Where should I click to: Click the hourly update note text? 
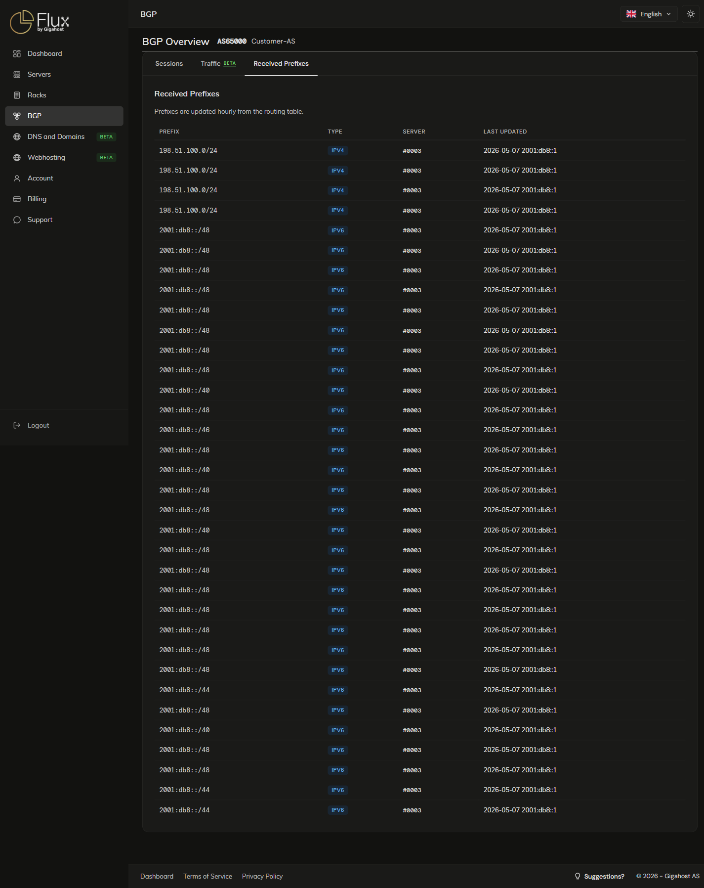tap(229, 112)
